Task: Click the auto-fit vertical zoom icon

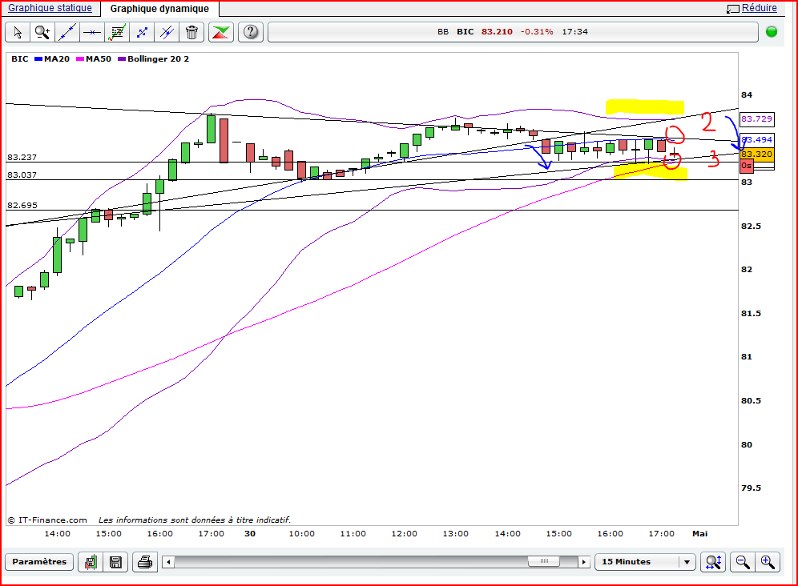Action: click(713, 562)
